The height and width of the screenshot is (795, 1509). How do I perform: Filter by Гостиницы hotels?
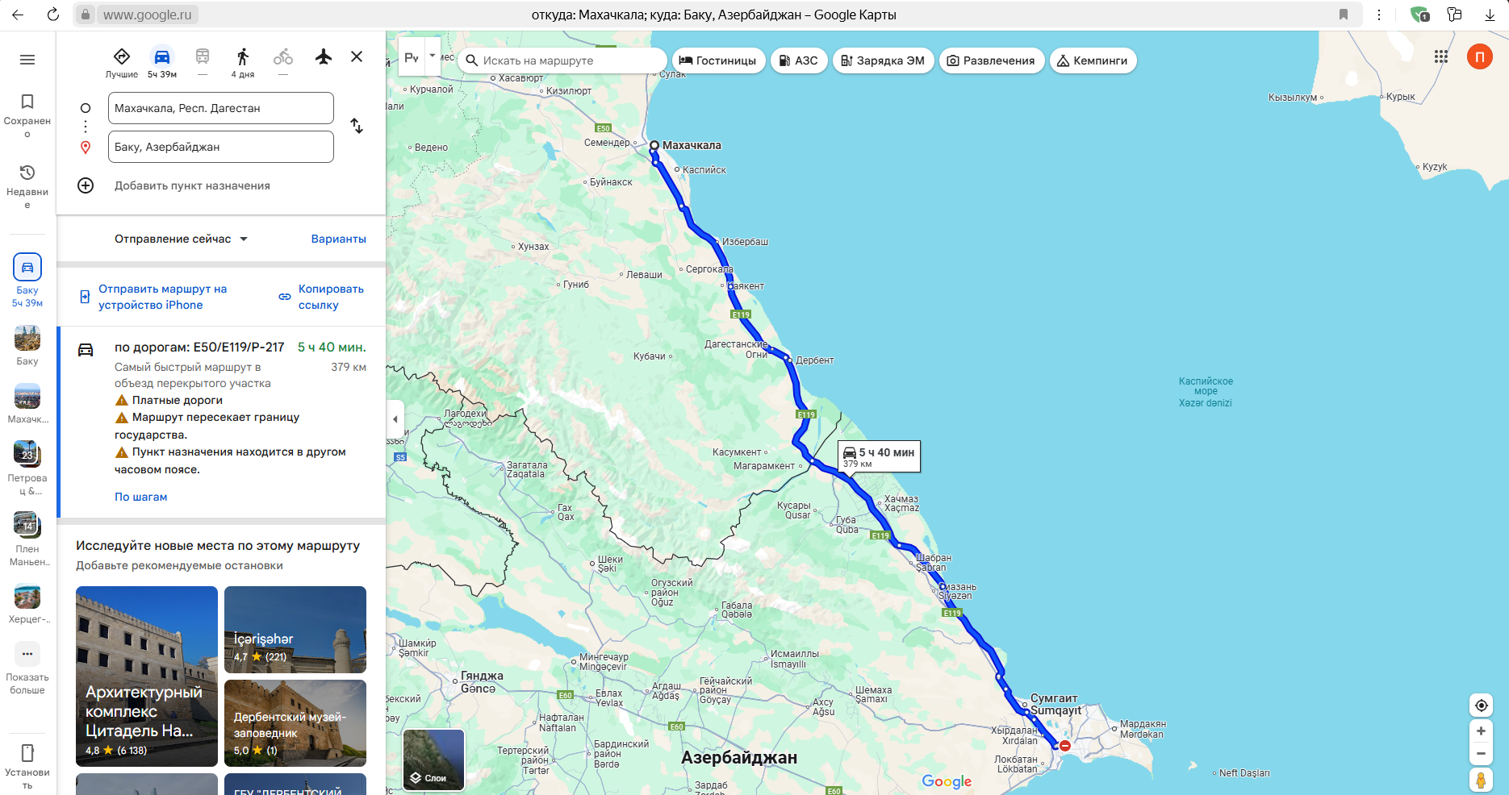pos(718,60)
